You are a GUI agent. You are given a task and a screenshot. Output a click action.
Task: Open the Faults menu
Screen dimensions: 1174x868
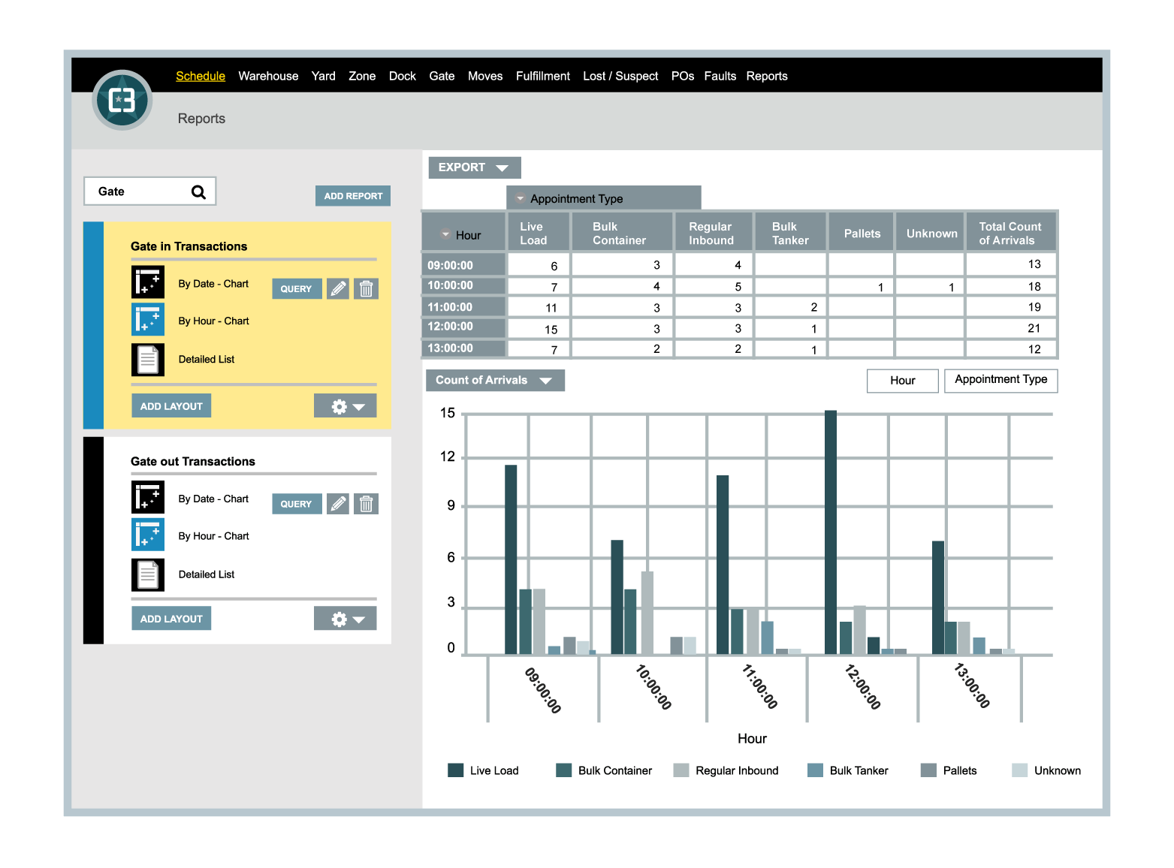720,76
